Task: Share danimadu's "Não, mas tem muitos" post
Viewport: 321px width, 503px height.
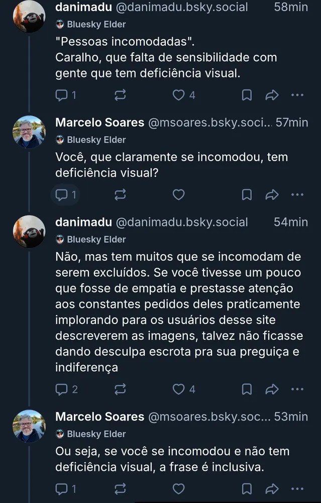Action: pos(272,389)
